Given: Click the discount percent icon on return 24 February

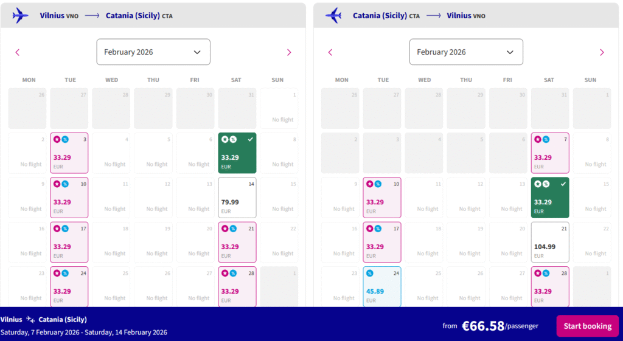Looking at the screenshot, I should [x=369, y=273].
